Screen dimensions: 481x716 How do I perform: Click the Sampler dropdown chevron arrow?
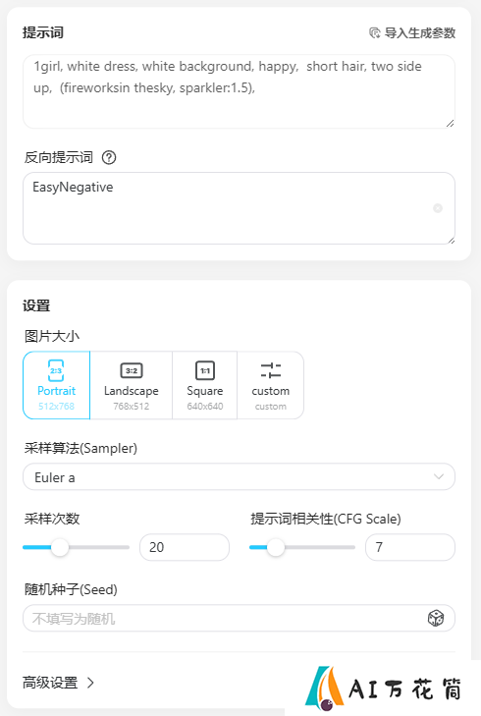pos(439,476)
